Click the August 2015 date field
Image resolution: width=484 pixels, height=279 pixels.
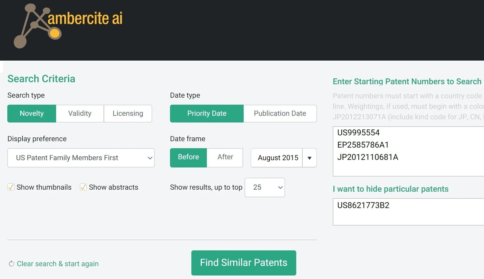[x=277, y=158]
